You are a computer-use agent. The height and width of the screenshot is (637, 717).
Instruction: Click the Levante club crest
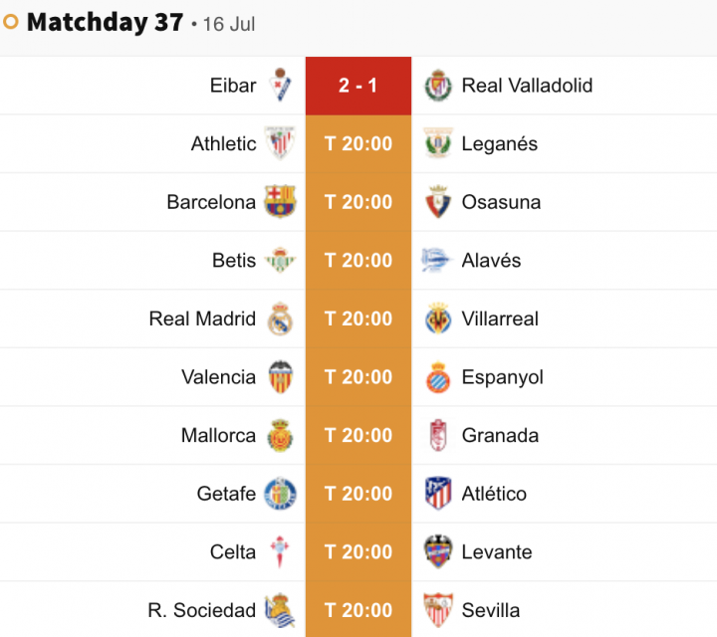click(x=438, y=551)
